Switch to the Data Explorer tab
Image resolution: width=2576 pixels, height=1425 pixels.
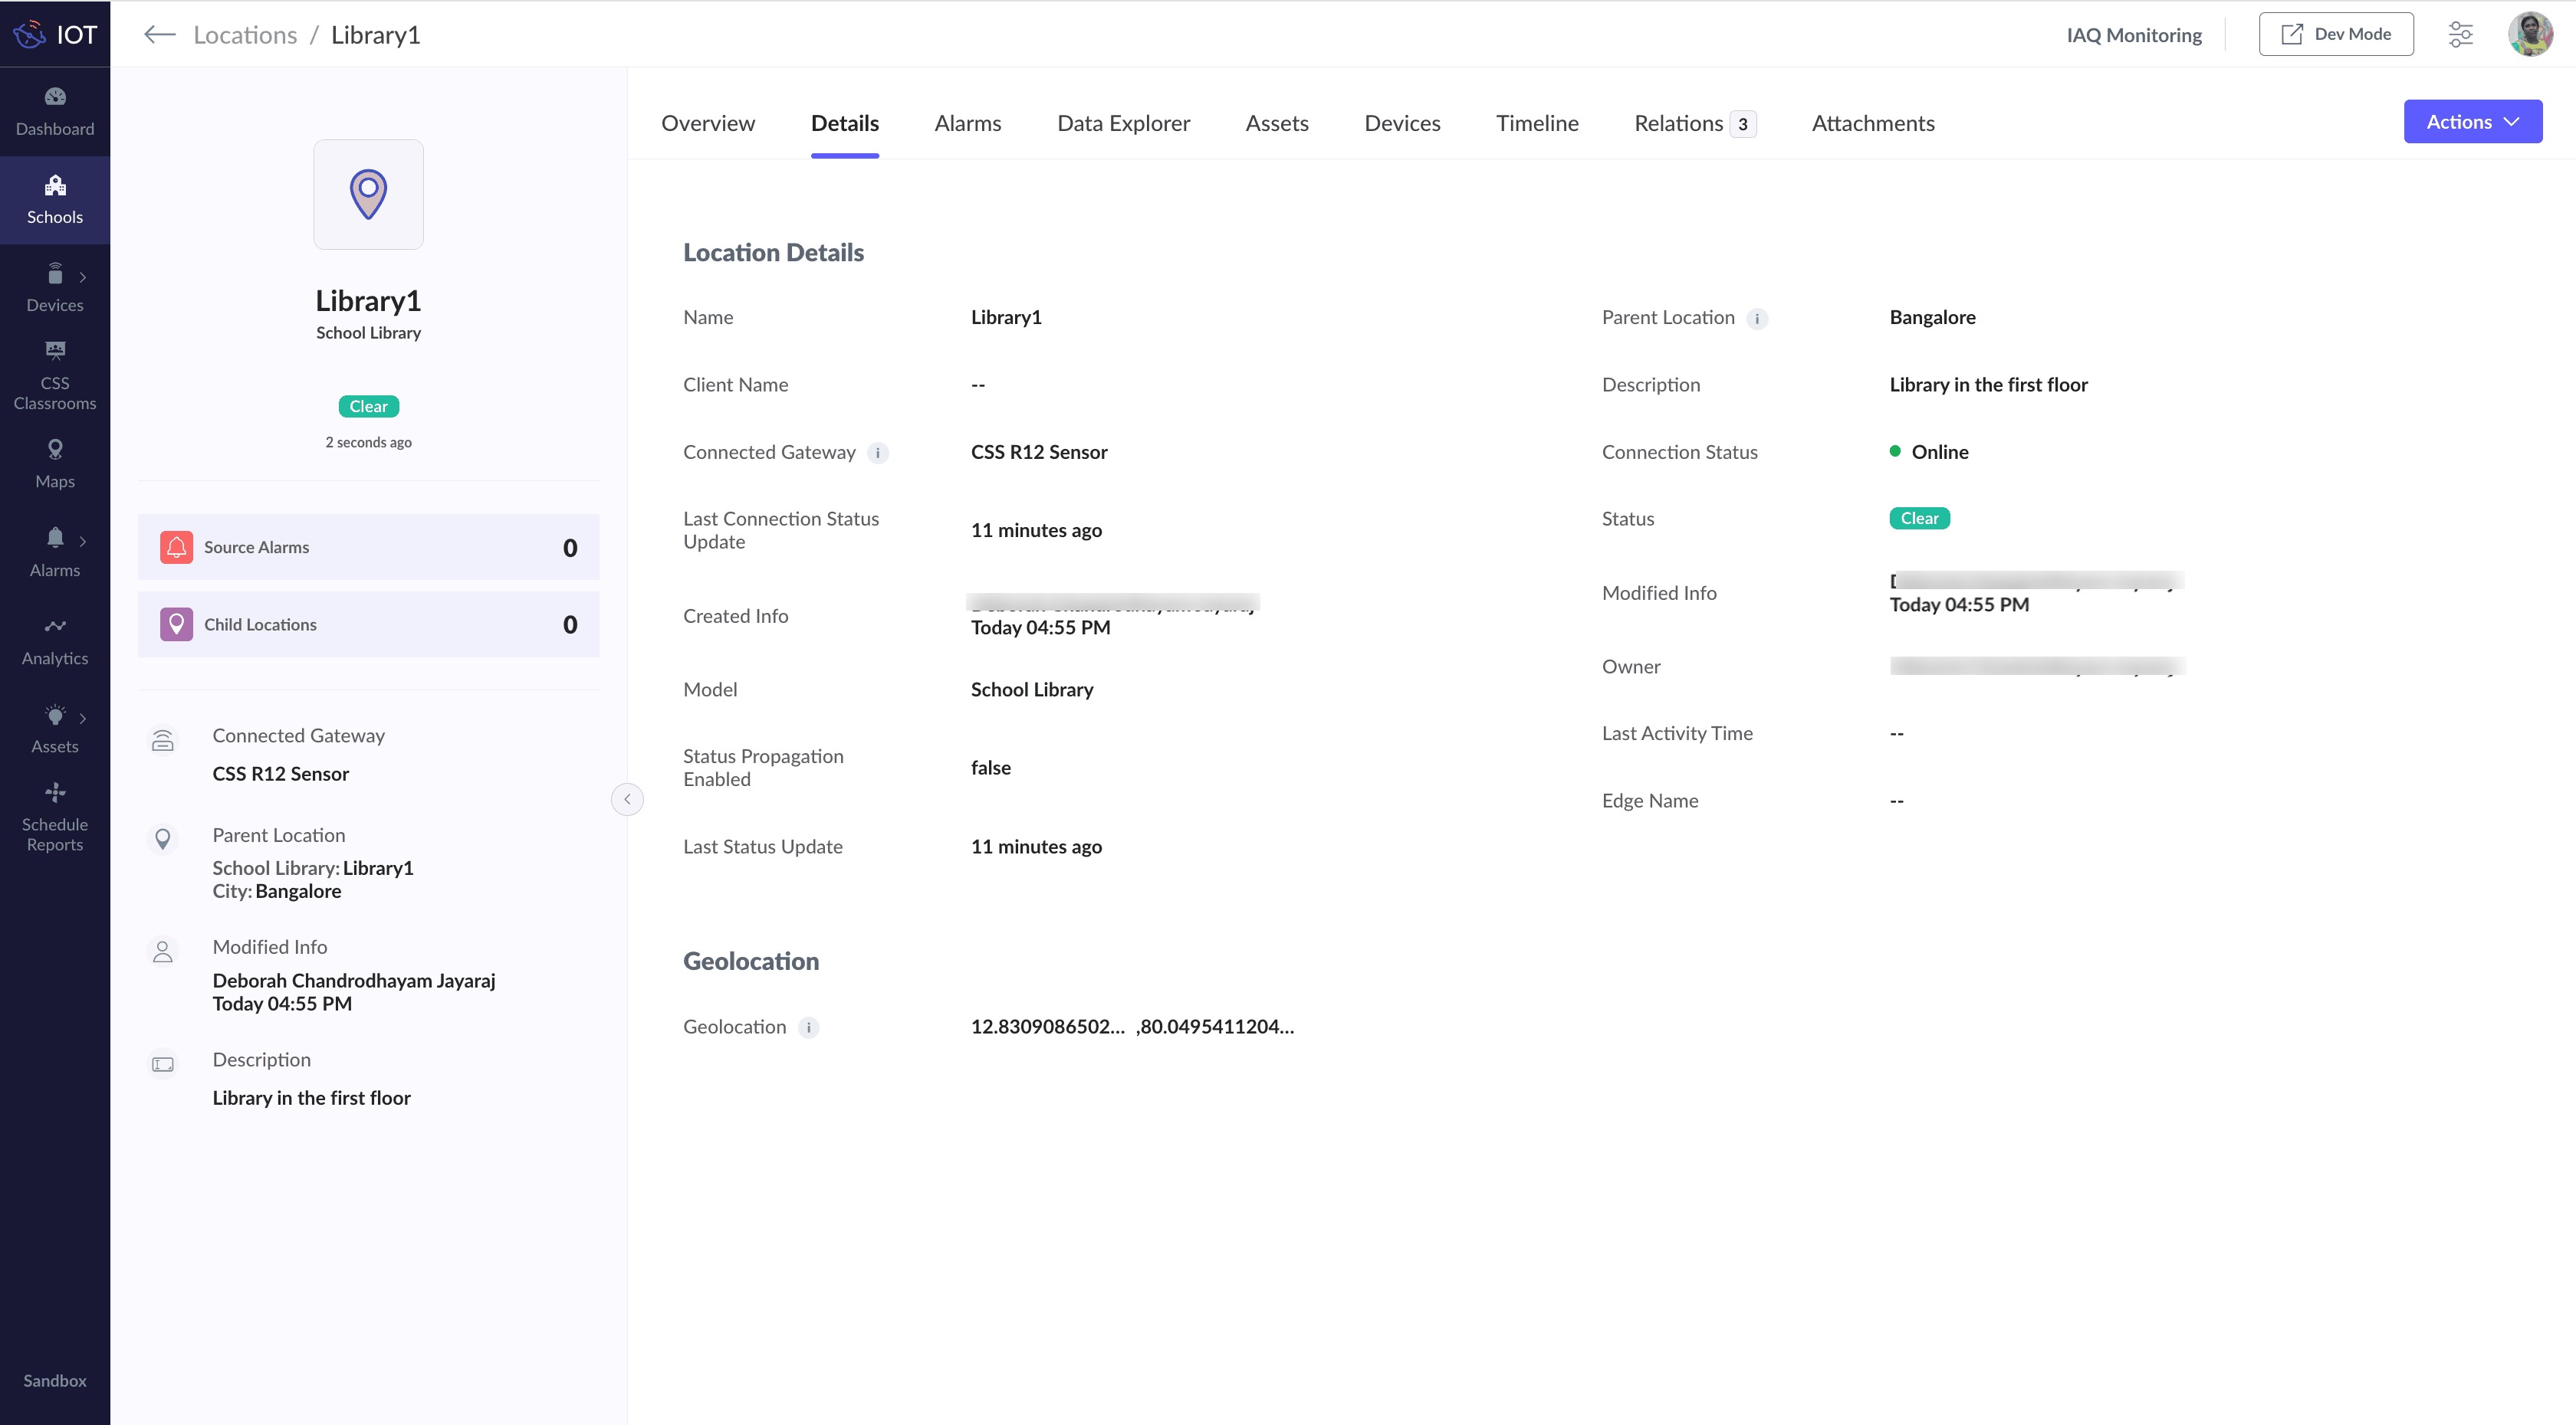(x=1123, y=123)
